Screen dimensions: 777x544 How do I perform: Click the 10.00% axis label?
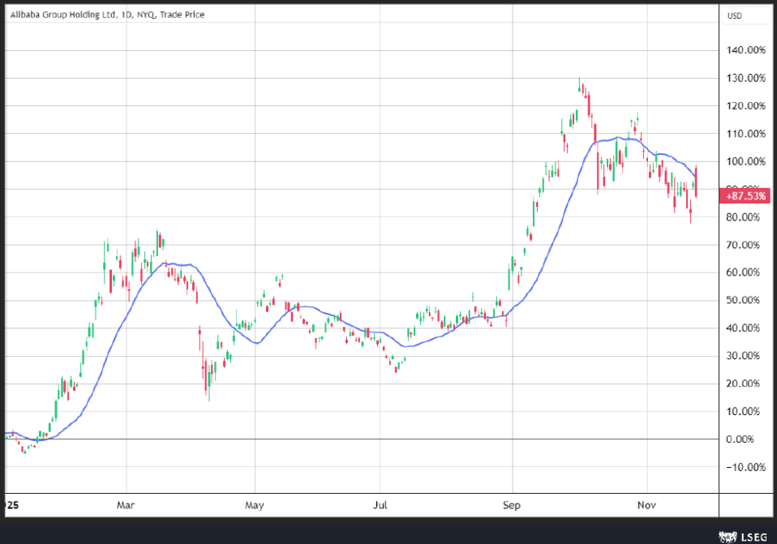tap(743, 412)
